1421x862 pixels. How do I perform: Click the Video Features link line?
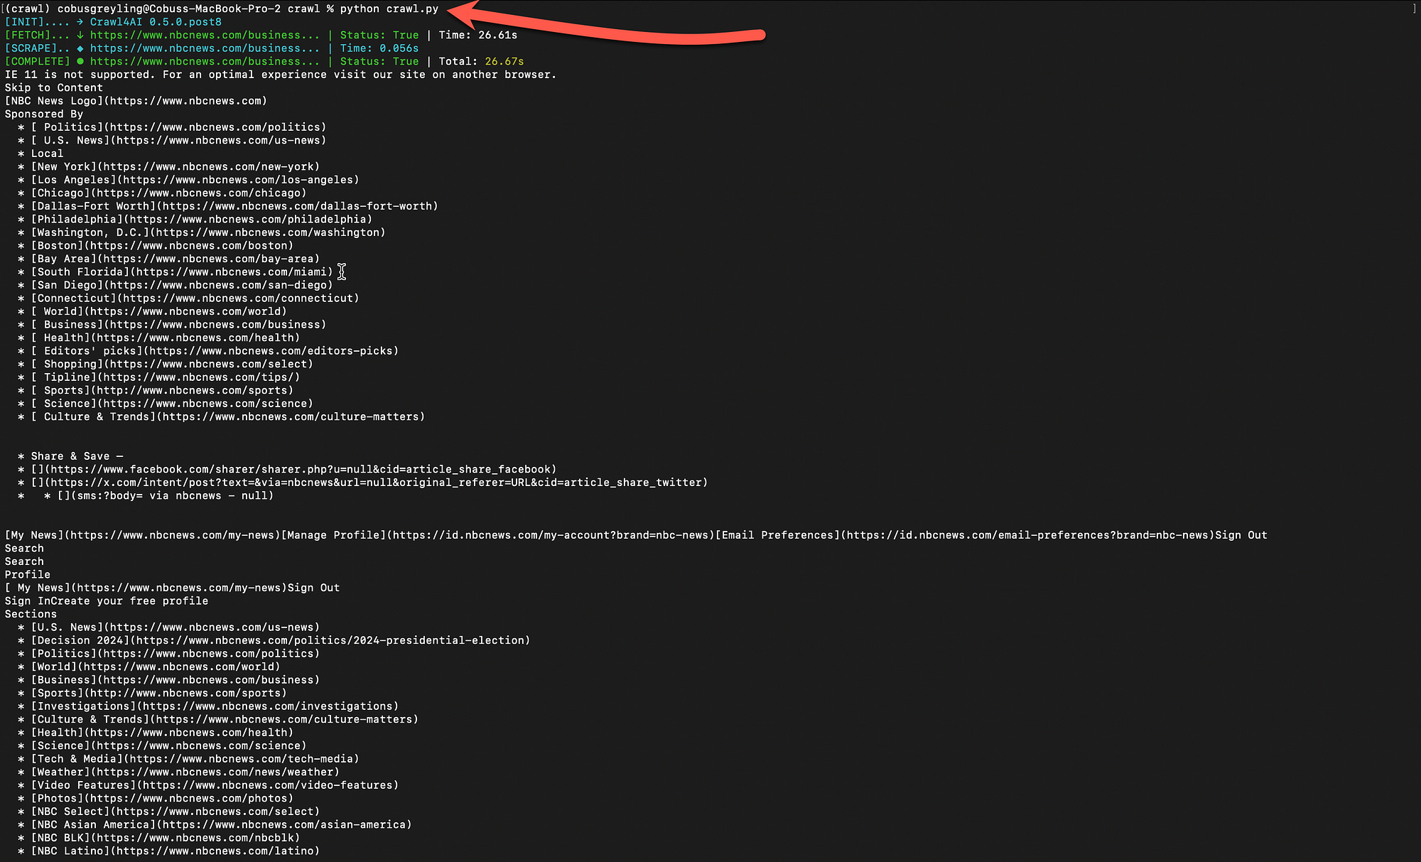(x=215, y=785)
